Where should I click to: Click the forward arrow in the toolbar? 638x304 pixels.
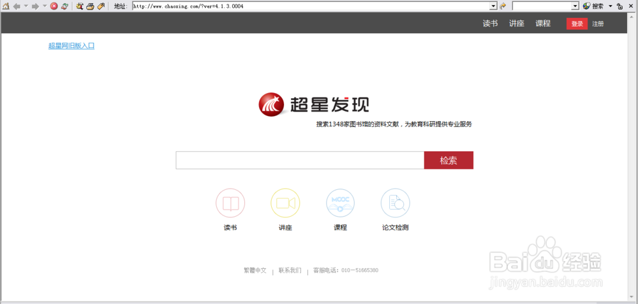(x=35, y=6)
